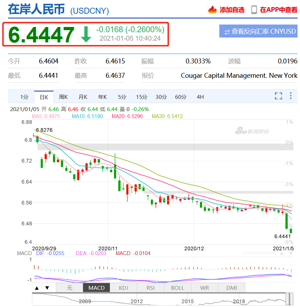Click the down arrow below the MACD panel
Screen dimensions: 300x308
[x=47, y=288]
